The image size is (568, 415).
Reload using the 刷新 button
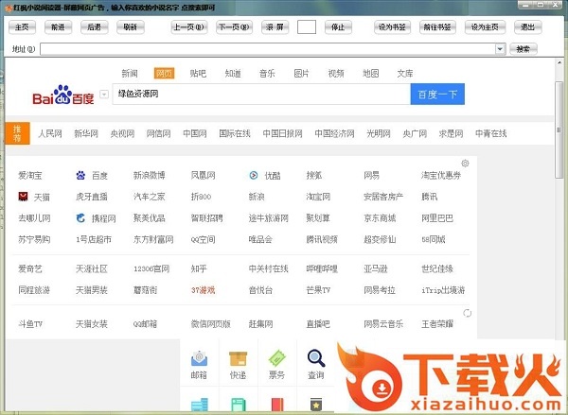point(131,27)
